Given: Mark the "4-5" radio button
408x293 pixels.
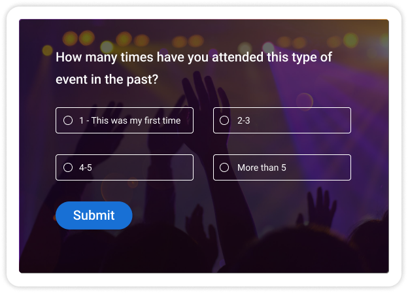Looking at the screenshot, I should point(68,167).
